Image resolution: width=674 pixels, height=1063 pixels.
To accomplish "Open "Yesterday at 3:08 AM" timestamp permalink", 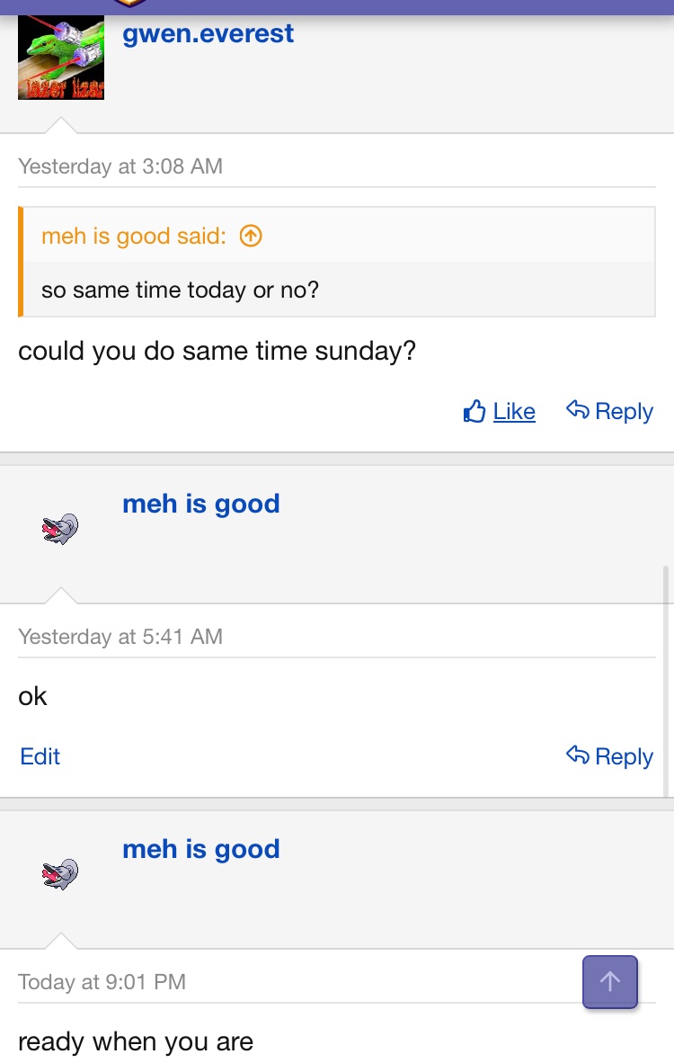I will (x=120, y=166).
